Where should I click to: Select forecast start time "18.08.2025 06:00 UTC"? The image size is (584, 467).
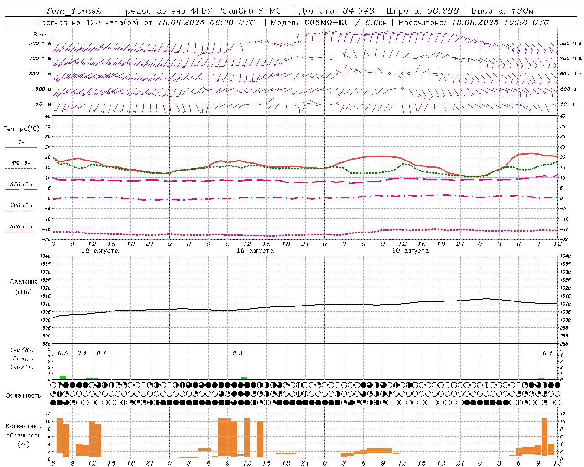coord(206,22)
